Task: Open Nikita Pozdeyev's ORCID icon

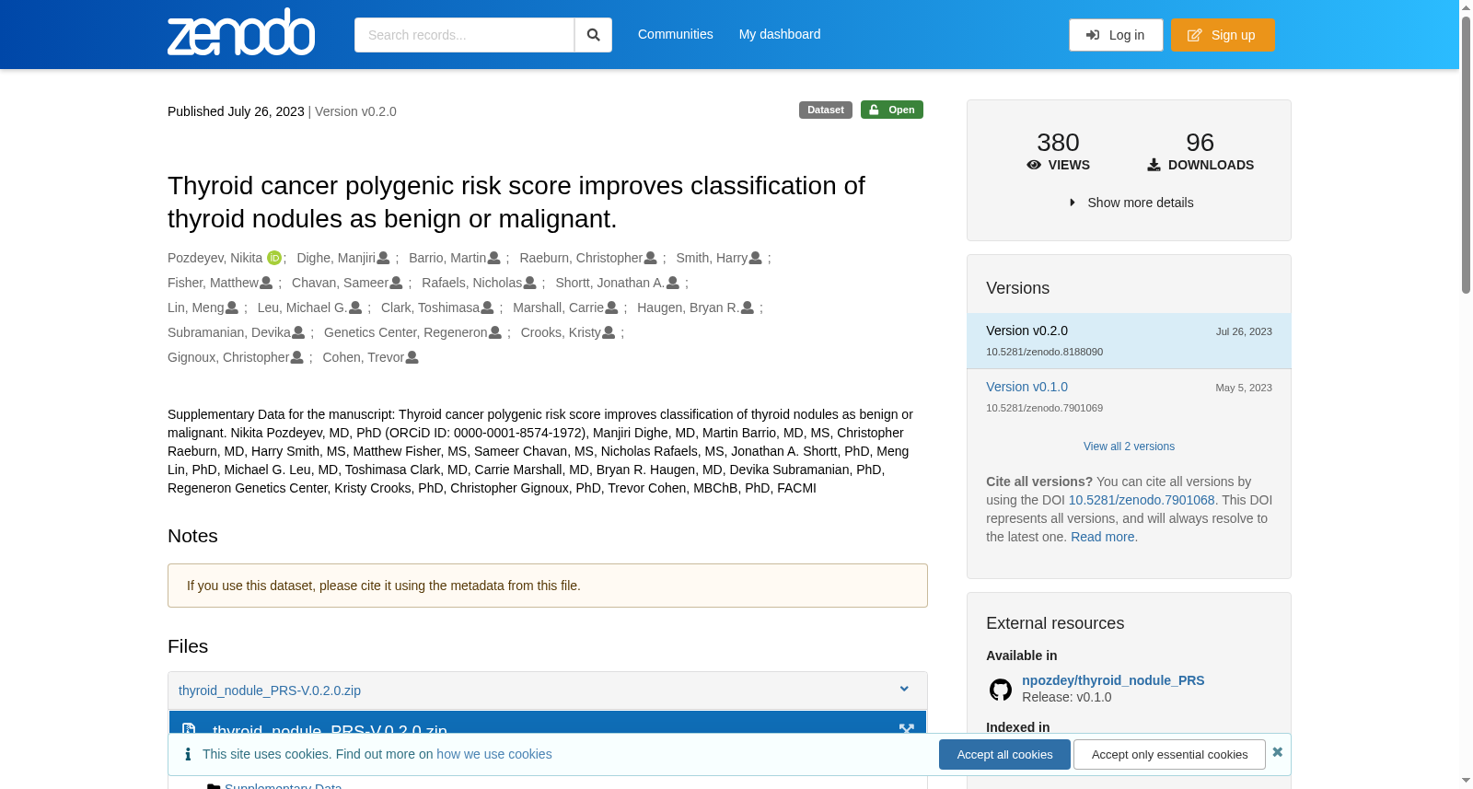Action: pyautogui.click(x=274, y=258)
